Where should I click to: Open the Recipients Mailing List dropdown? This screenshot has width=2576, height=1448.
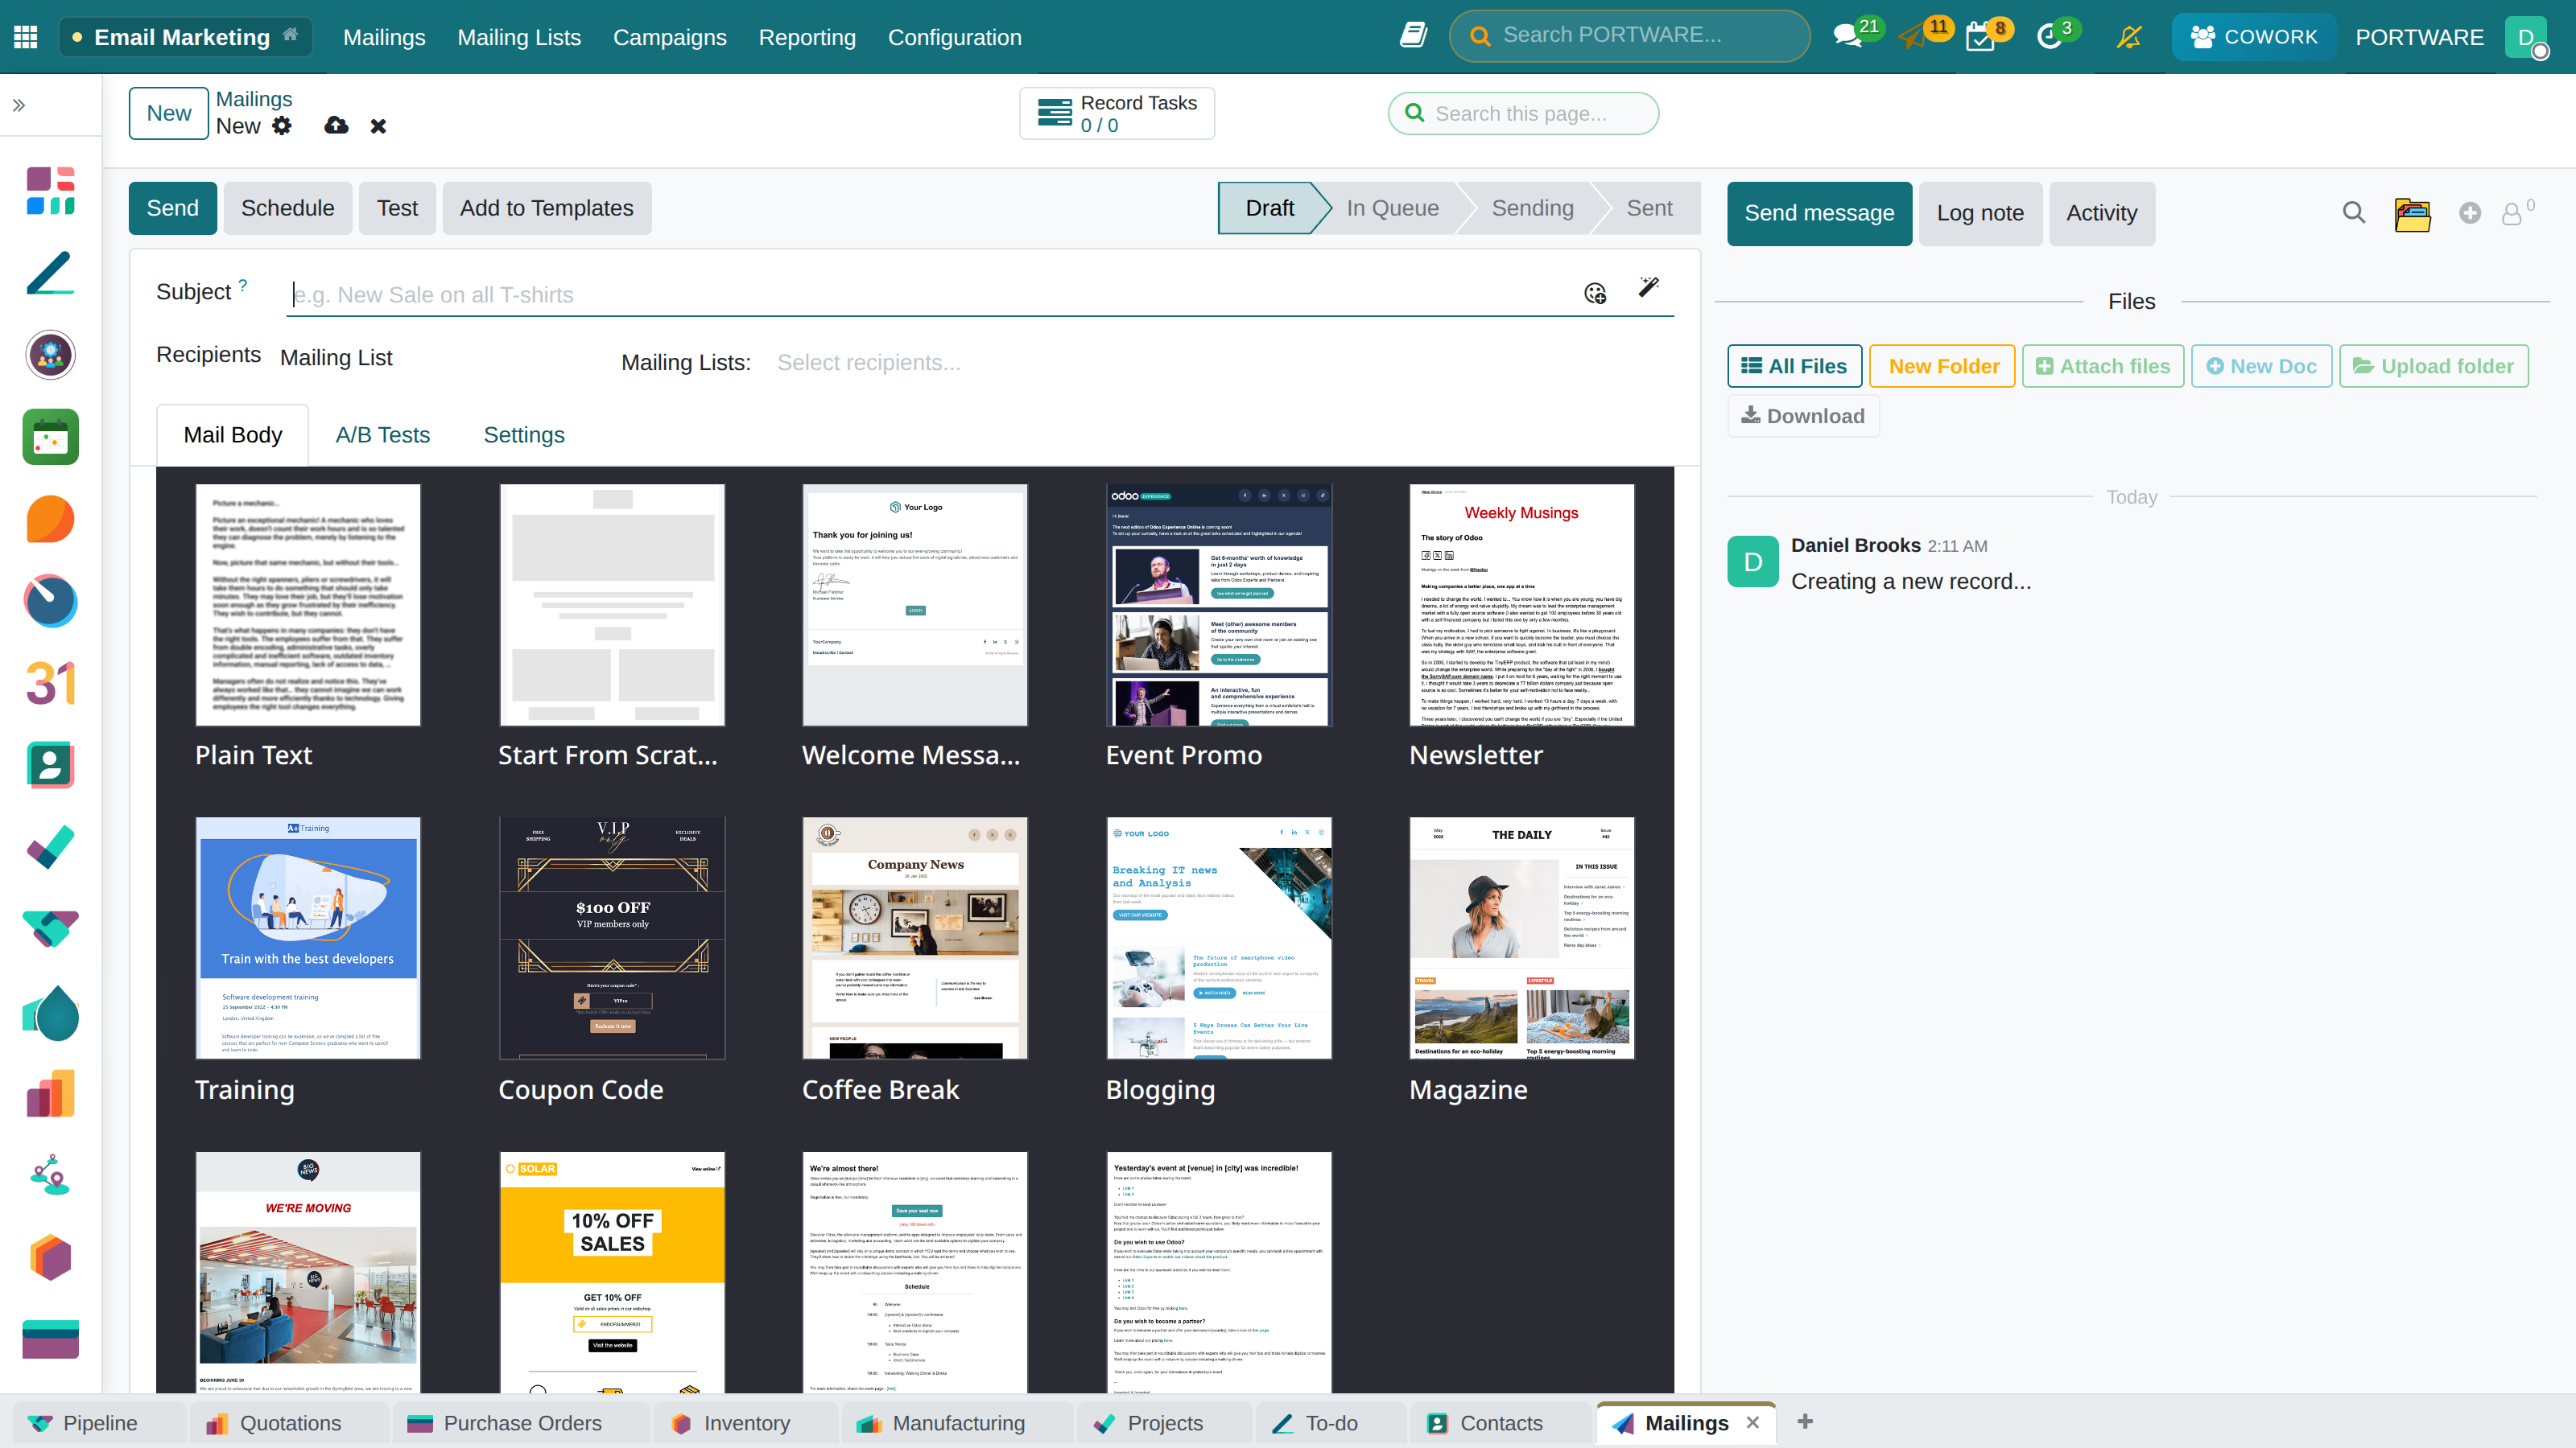coord(336,358)
